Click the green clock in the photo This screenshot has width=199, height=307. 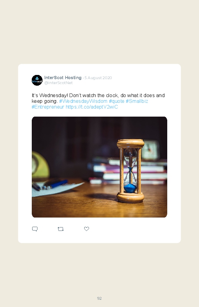[40, 165]
